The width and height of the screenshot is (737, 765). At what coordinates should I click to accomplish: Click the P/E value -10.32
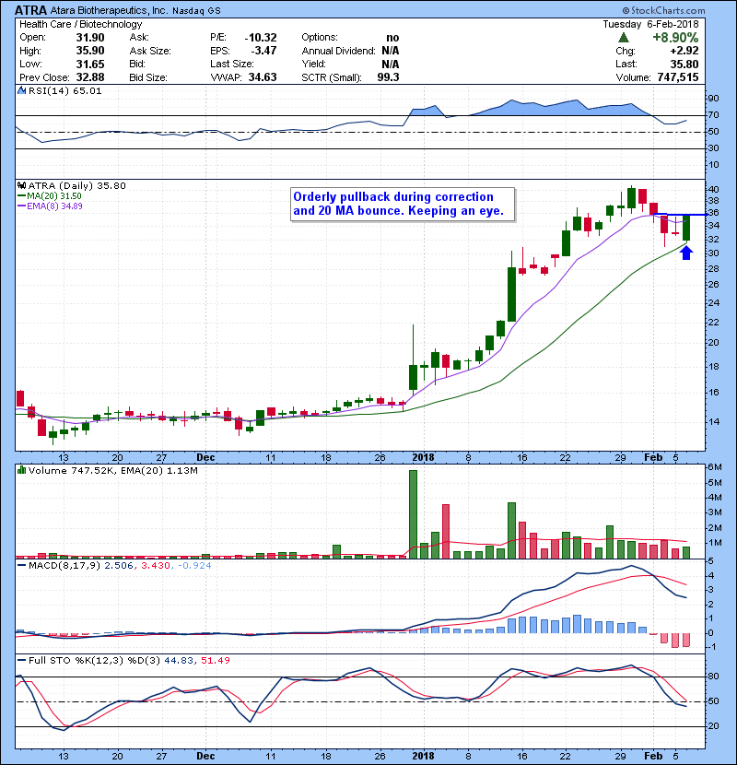[x=261, y=38]
